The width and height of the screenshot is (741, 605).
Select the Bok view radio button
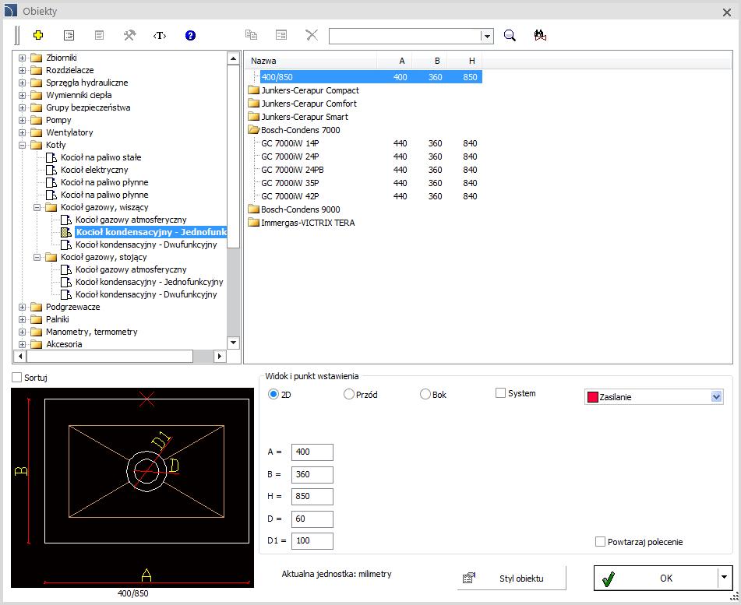click(425, 394)
